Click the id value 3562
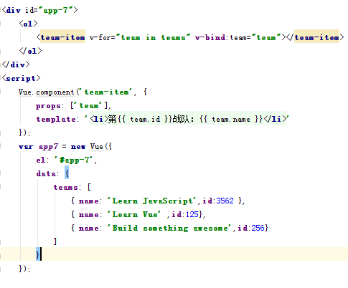Image resolution: width=348 pixels, height=288 pixels. tap(225, 201)
